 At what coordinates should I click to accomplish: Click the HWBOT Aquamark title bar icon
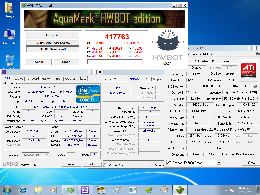click(24, 6)
